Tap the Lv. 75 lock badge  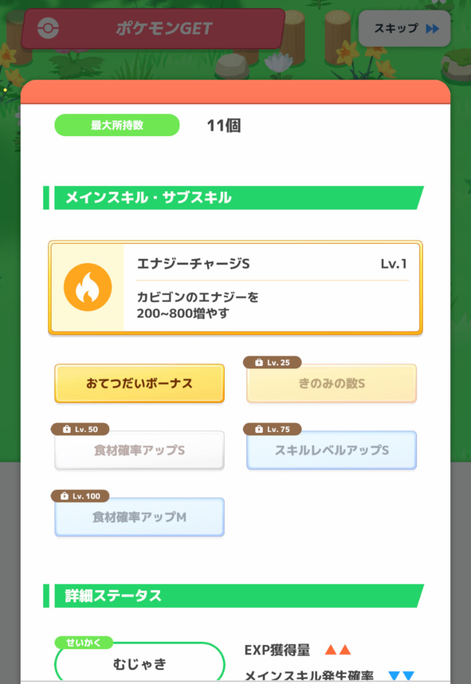(x=273, y=430)
